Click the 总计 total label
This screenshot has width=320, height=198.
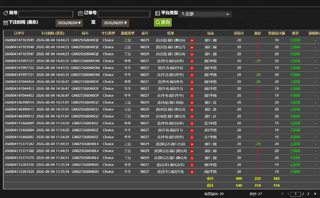click(x=210, y=186)
